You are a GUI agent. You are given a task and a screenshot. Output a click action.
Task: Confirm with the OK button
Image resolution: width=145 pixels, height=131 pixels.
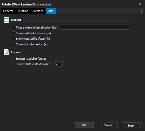pyautogui.click(x=84, y=125)
